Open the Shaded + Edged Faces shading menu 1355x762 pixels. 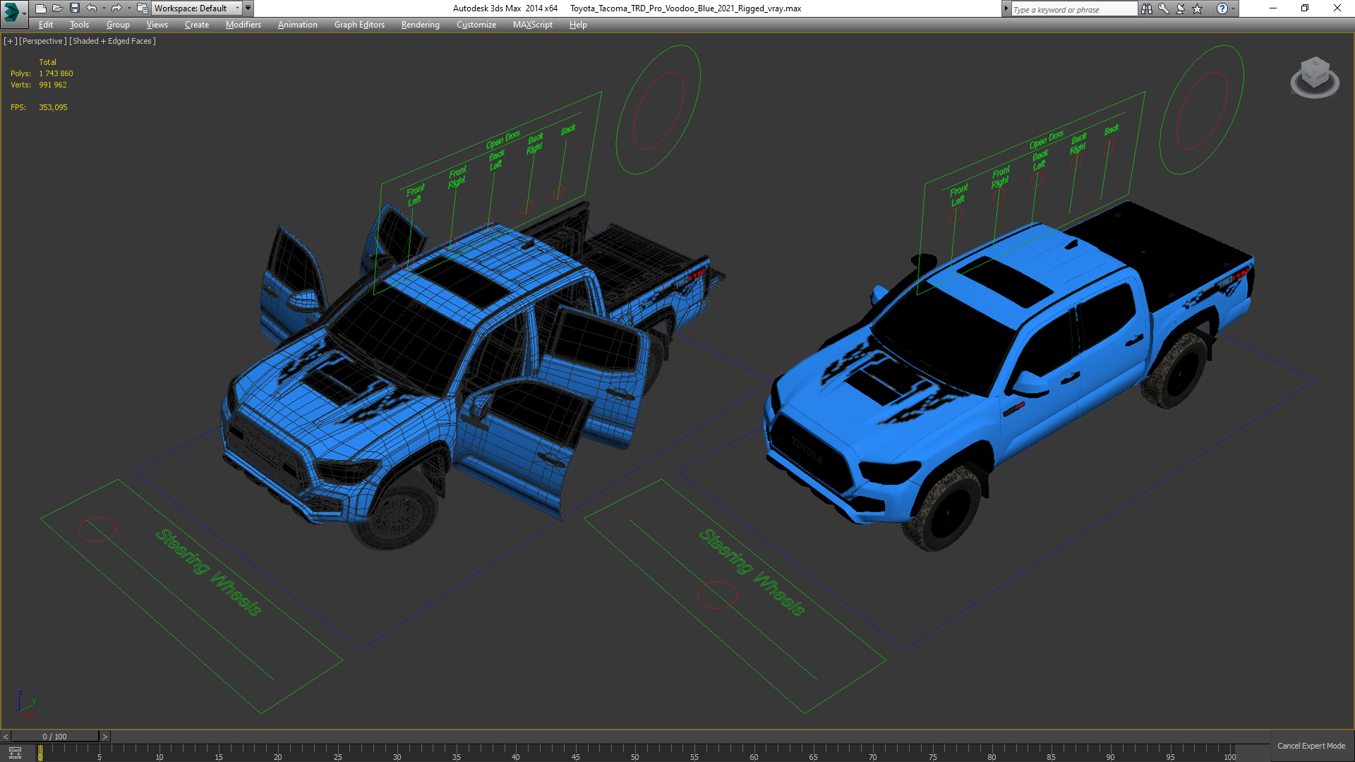click(x=112, y=41)
